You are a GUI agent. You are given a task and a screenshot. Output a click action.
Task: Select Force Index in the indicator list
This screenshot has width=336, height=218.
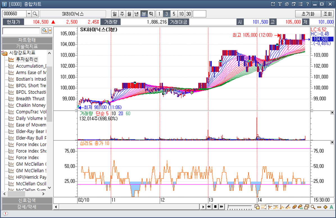point(27,157)
